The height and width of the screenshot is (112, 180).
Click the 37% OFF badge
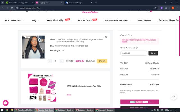click(x=102, y=61)
